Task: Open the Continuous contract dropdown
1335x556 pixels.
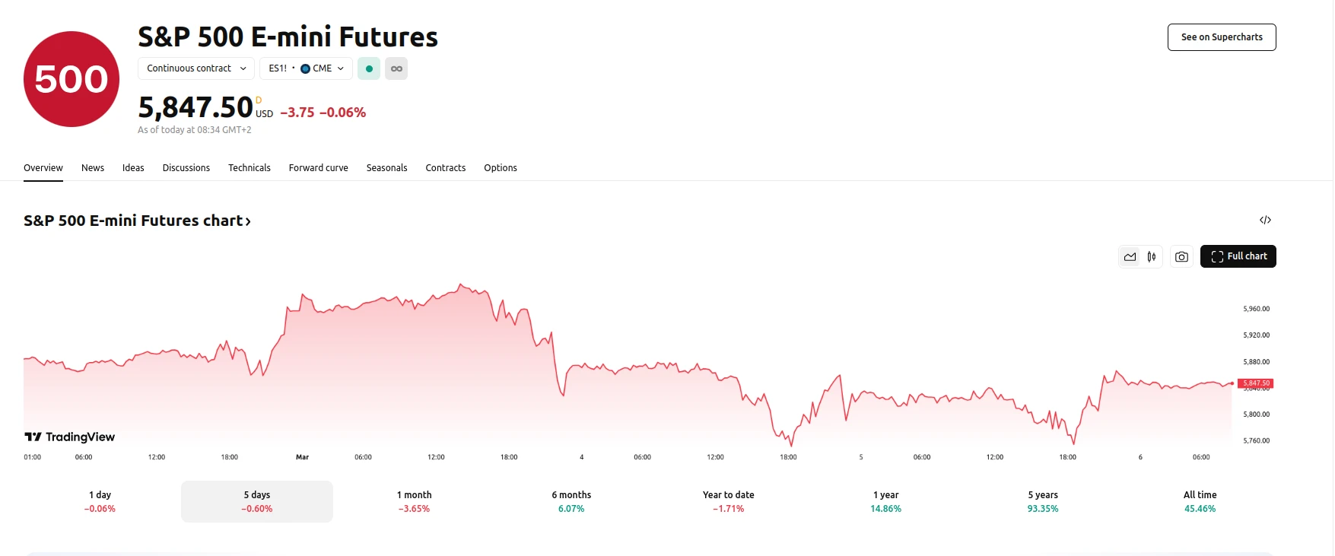Action: tap(196, 68)
